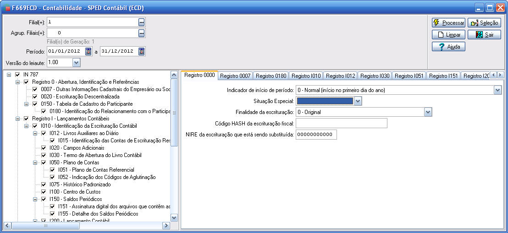Click the Processar button
The width and height of the screenshot is (508, 233).
click(x=449, y=22)
